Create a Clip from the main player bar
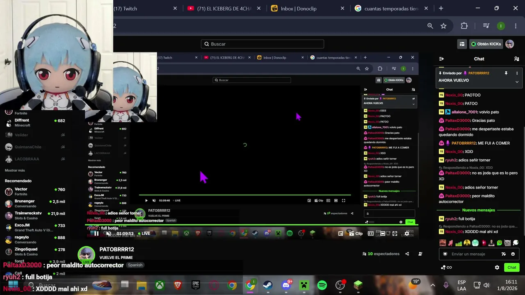This screenshot has width=525, height=295. (355, 234)
